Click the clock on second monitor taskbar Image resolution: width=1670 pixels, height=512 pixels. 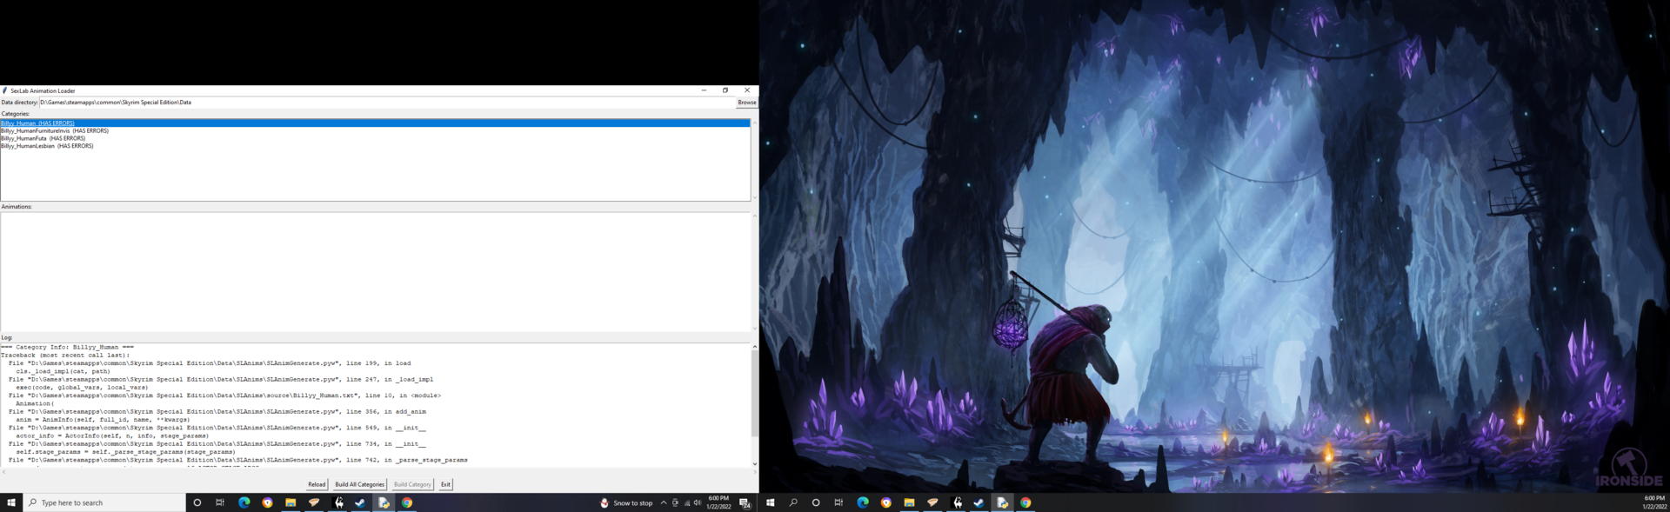coord(1653,502)
